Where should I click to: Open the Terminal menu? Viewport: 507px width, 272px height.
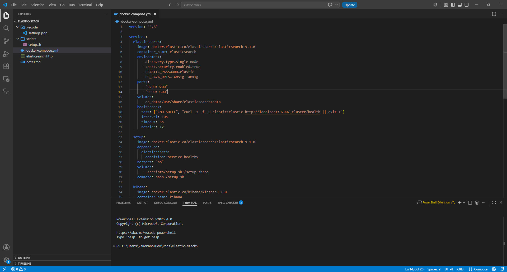point(85,5)
